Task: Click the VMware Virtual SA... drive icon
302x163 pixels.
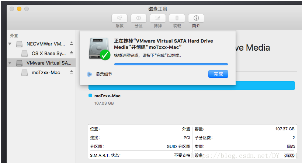Action: coord(19,63)
